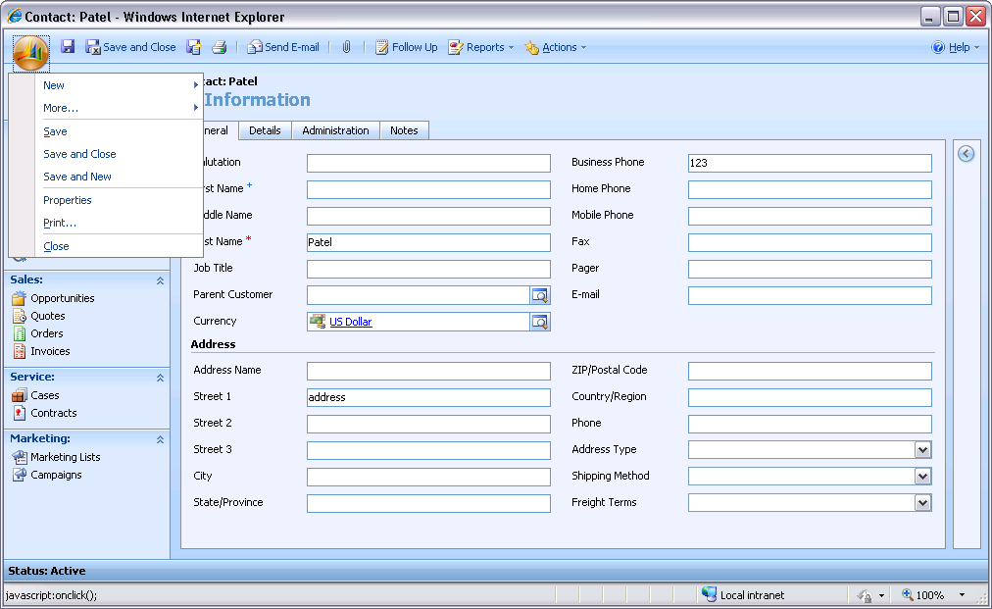Collapse the Sales section chevron
This screenshot has width=992, height=609.
(x=160, y=279)
